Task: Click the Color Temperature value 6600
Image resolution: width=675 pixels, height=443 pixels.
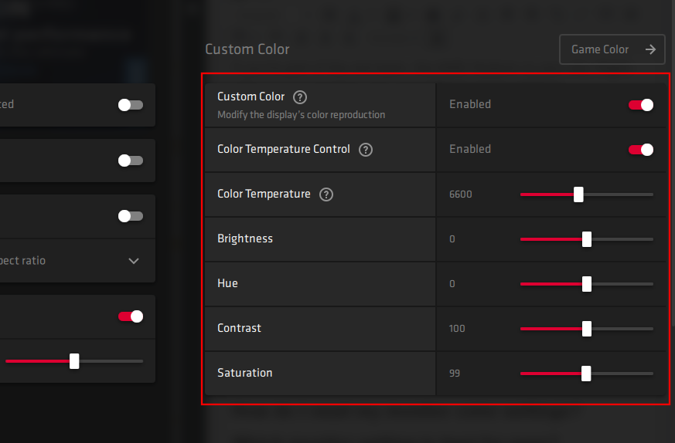Action: click(x=460, y=194)
